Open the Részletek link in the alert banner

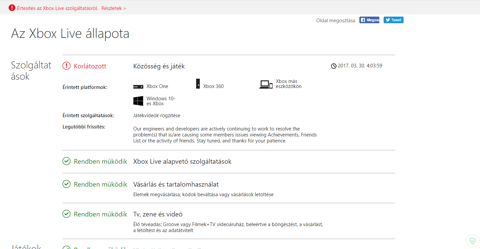click(x=114, y=8)
